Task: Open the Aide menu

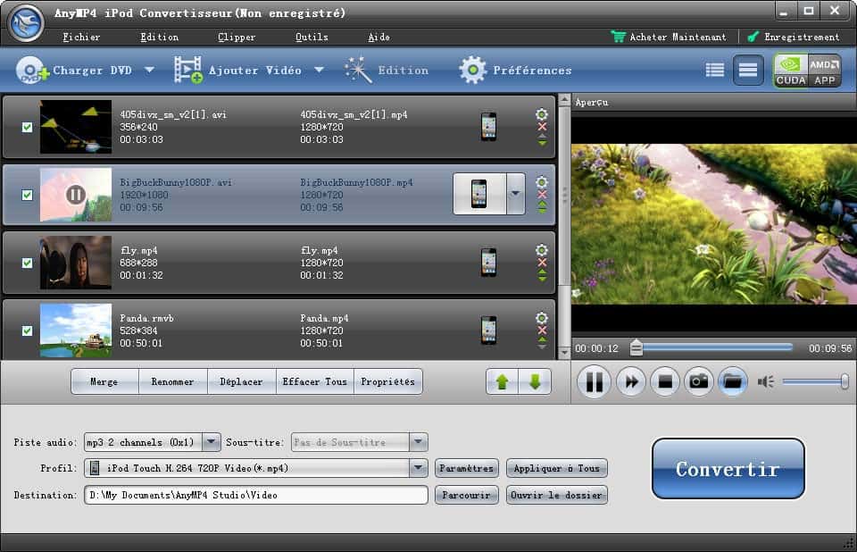Action: pyautogui.click(x=379, y=37)
